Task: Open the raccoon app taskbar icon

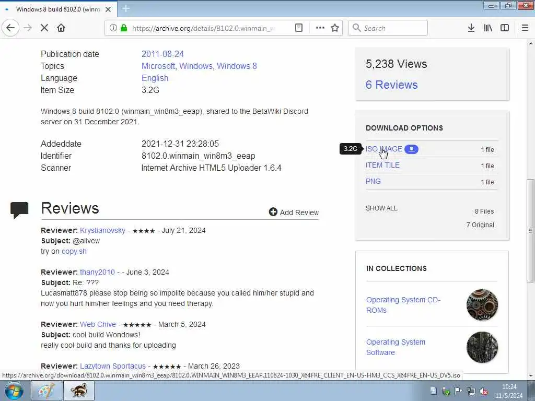Action: [x=79, y=391]
